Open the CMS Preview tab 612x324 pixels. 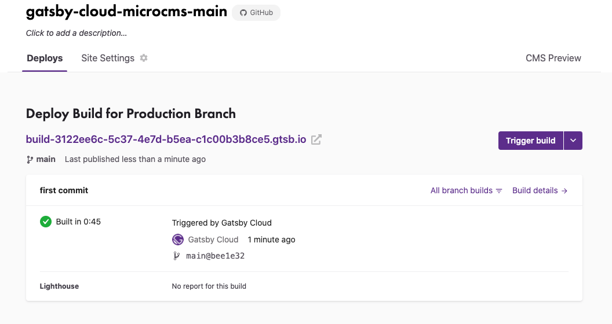point(553,58)
